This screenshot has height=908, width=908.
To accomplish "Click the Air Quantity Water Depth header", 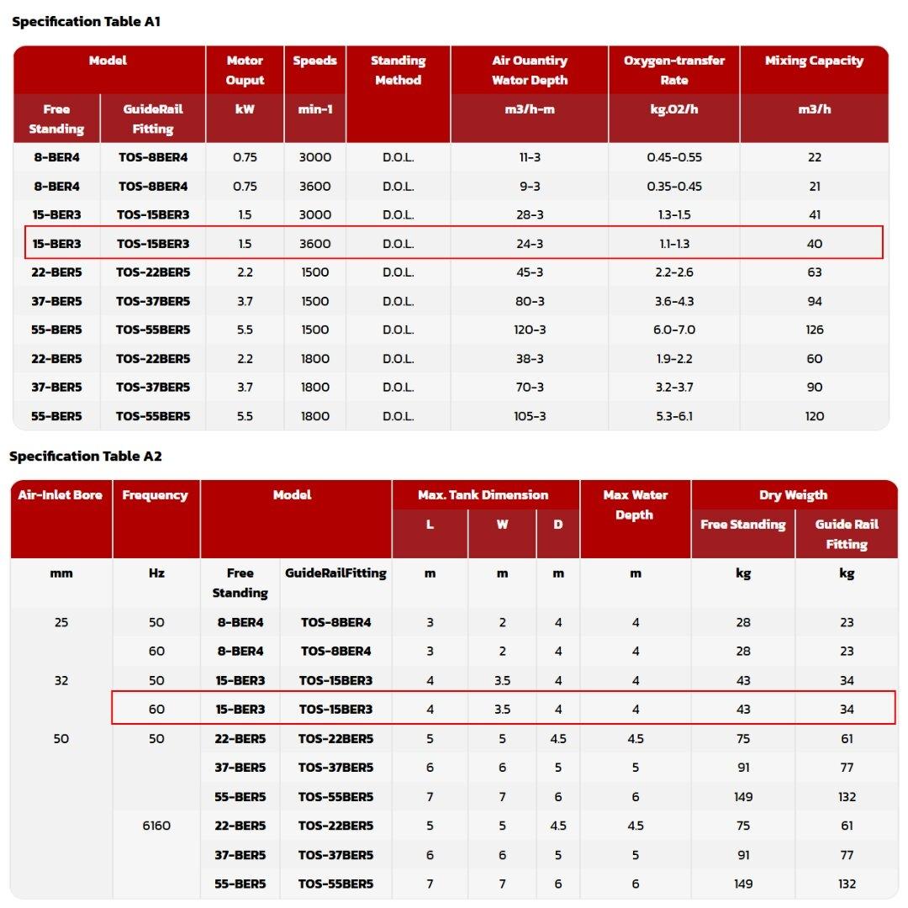I will (x=530, y=70).
